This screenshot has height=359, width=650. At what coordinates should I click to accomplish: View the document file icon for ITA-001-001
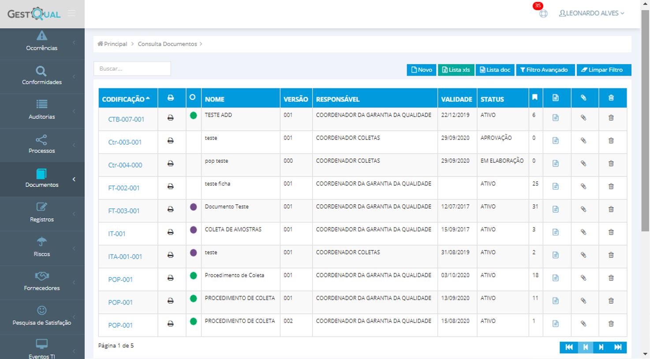pyautogui.click(x=556, y=255)
